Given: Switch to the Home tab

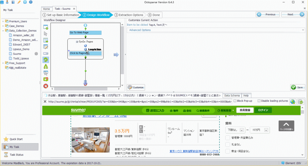Looking at the screenshot, I should coord(47,9).
